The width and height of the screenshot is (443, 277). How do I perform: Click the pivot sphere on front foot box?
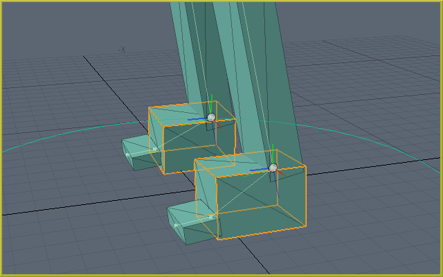point(273,168)
